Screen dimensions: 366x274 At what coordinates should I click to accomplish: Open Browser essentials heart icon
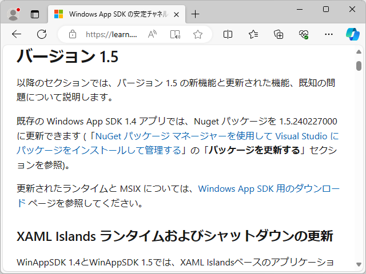point(304,34)
